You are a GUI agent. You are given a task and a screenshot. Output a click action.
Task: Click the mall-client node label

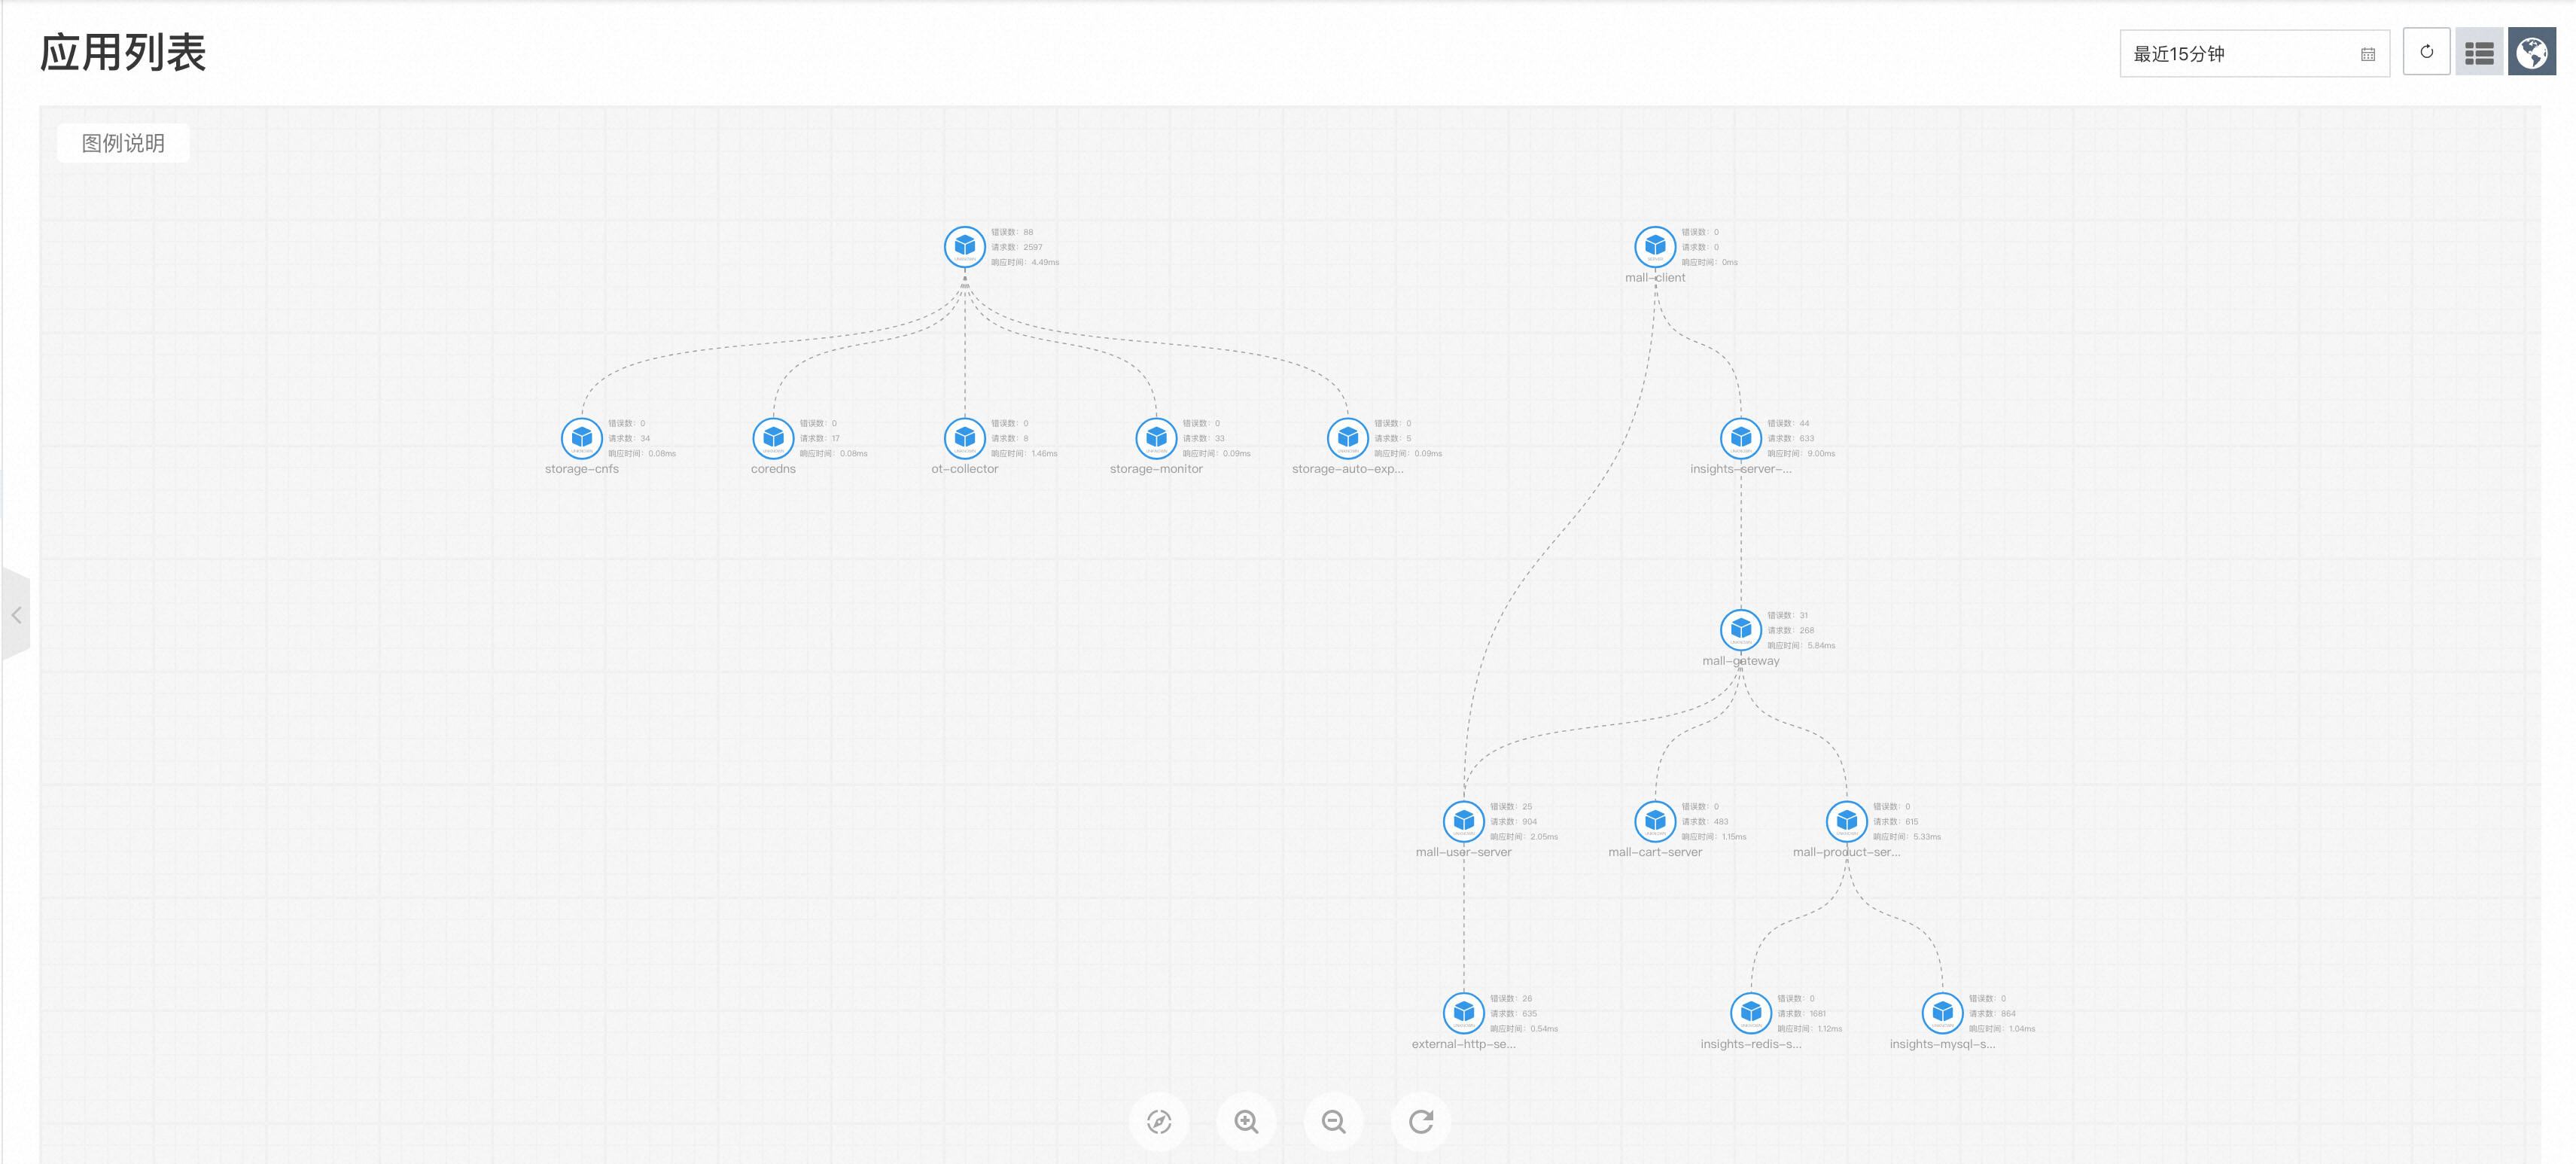[1654, 278]
